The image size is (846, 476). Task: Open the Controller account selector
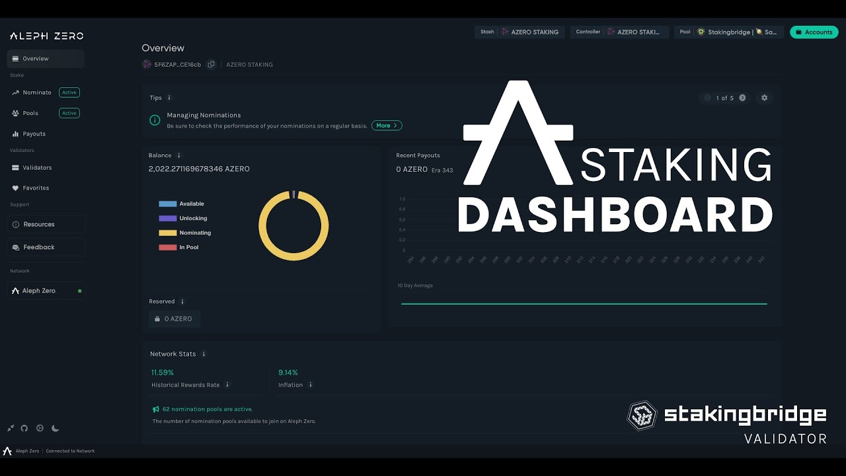click(619, 32)
